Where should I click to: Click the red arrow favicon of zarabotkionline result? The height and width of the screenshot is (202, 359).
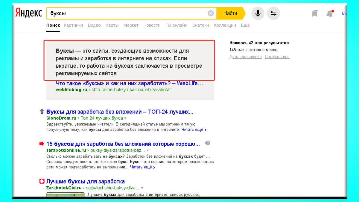point(42,144)
